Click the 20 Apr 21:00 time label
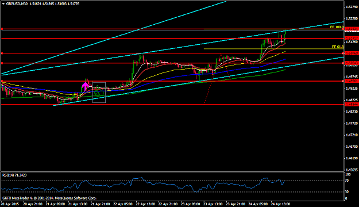 (x=33, y=204)
